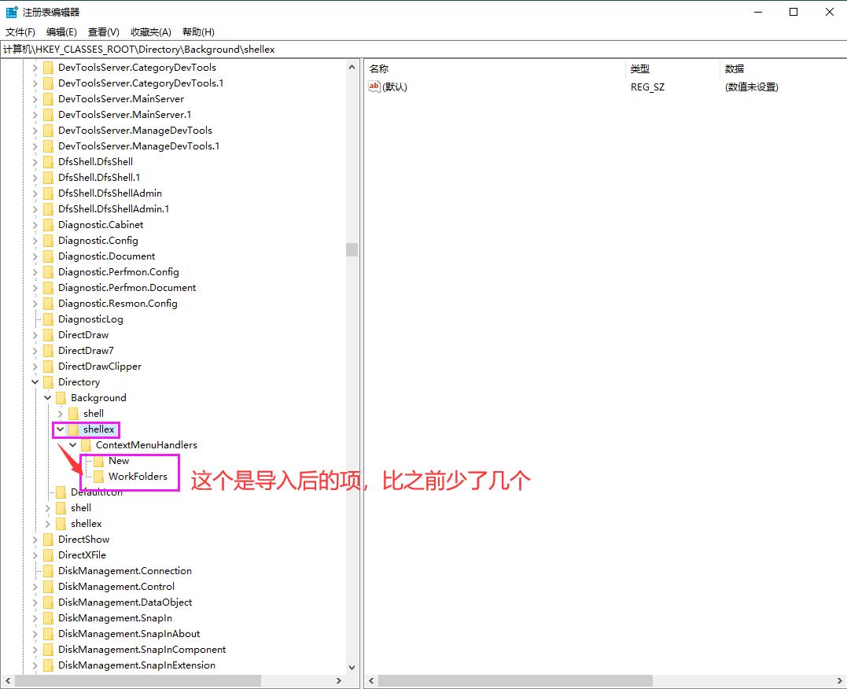Select DevToolsServer.ManageDevTools key

coord(135,131)
